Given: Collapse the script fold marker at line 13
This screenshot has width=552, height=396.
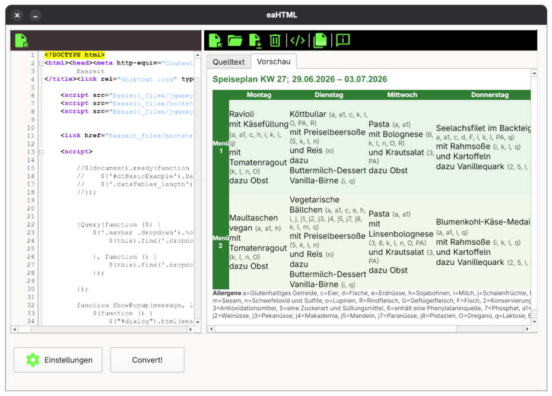Looking at the screenshot, I should [41, 152].
